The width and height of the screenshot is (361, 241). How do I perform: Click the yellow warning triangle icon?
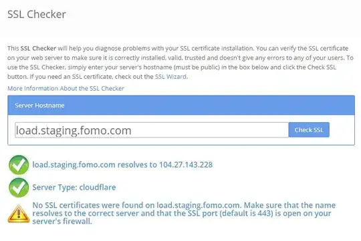point(19,214)
